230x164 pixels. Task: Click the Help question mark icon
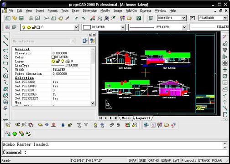point(138,18)
